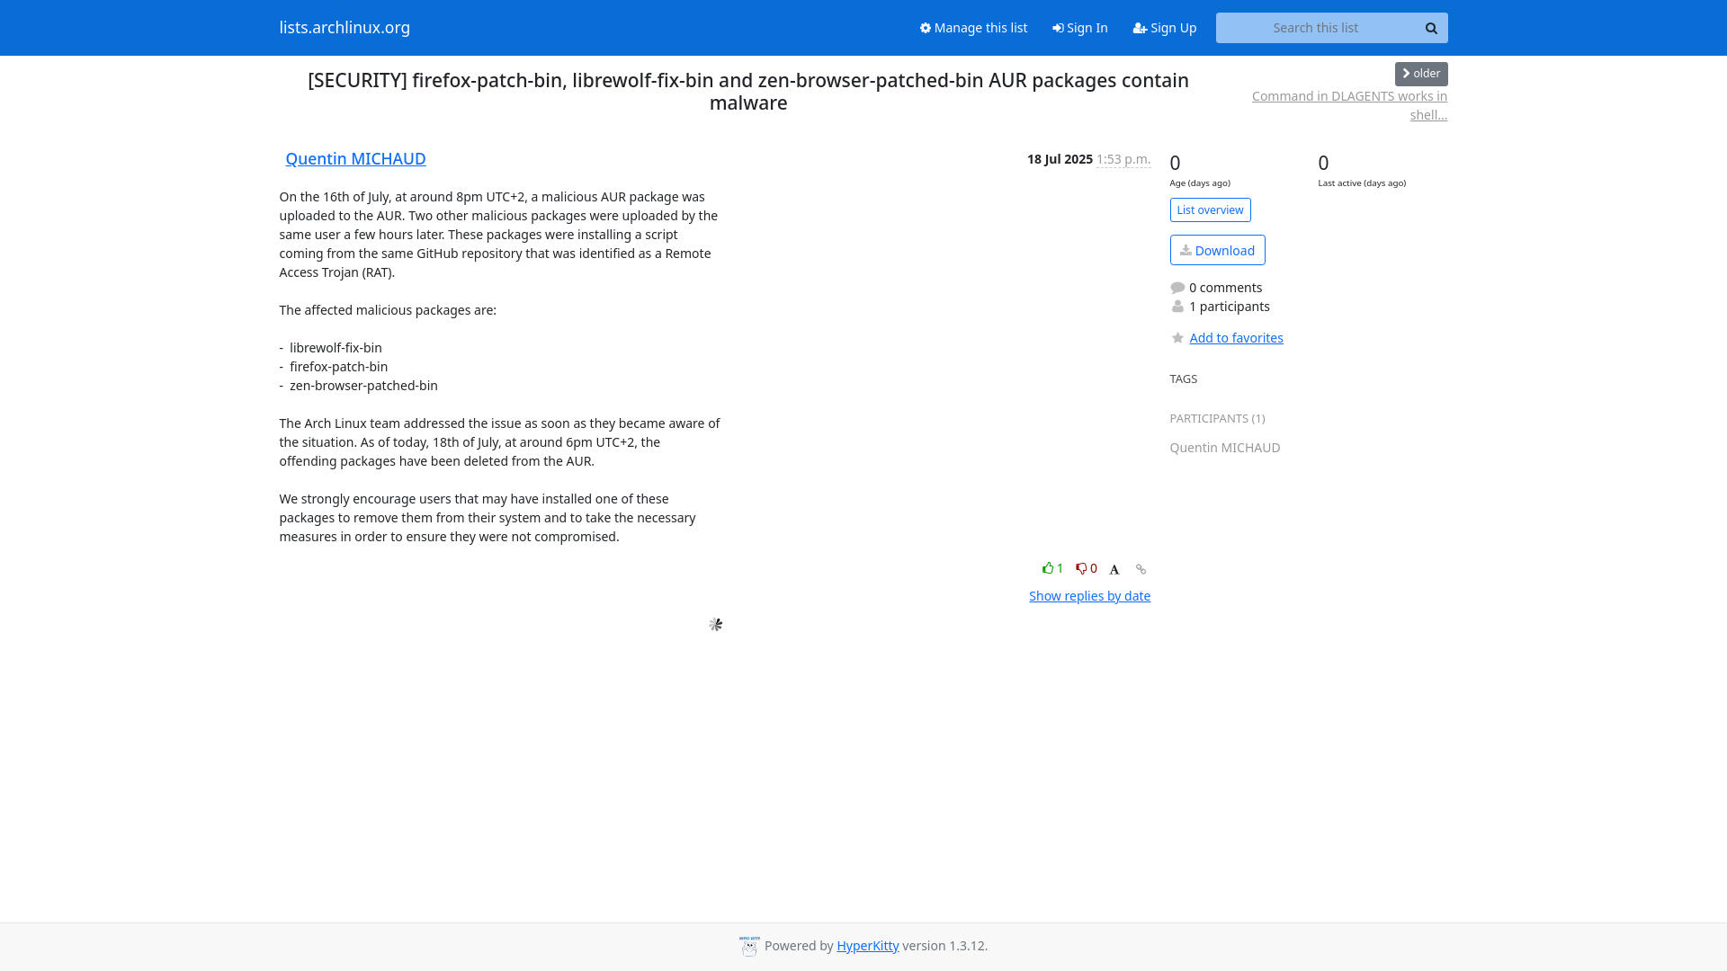Click the List overview button
Image resolution: width=1727 pixels, height=971 pixels.
[x=1210, y=209]
